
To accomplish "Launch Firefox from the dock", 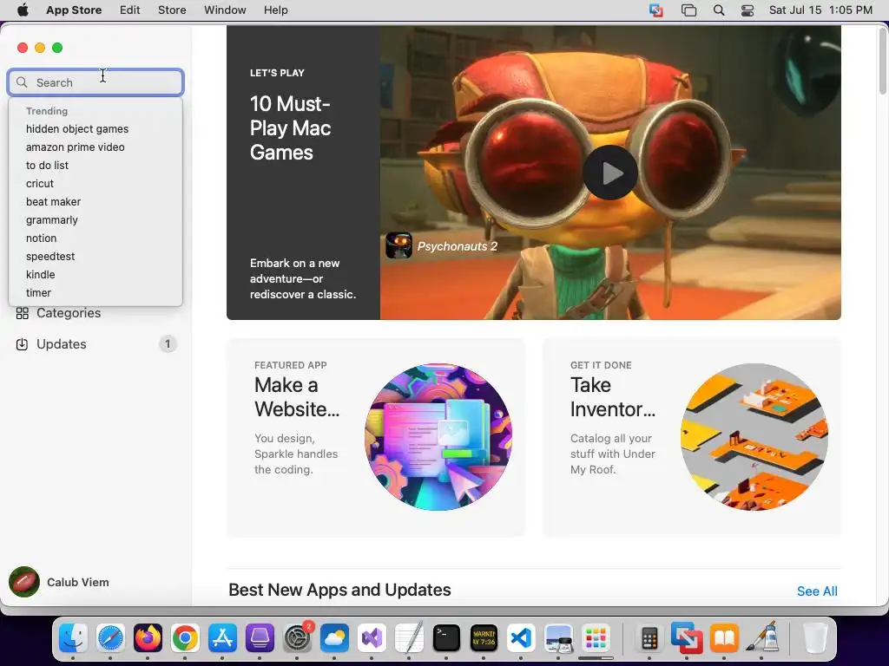I will pyautogui.click(x=148, y=639).
